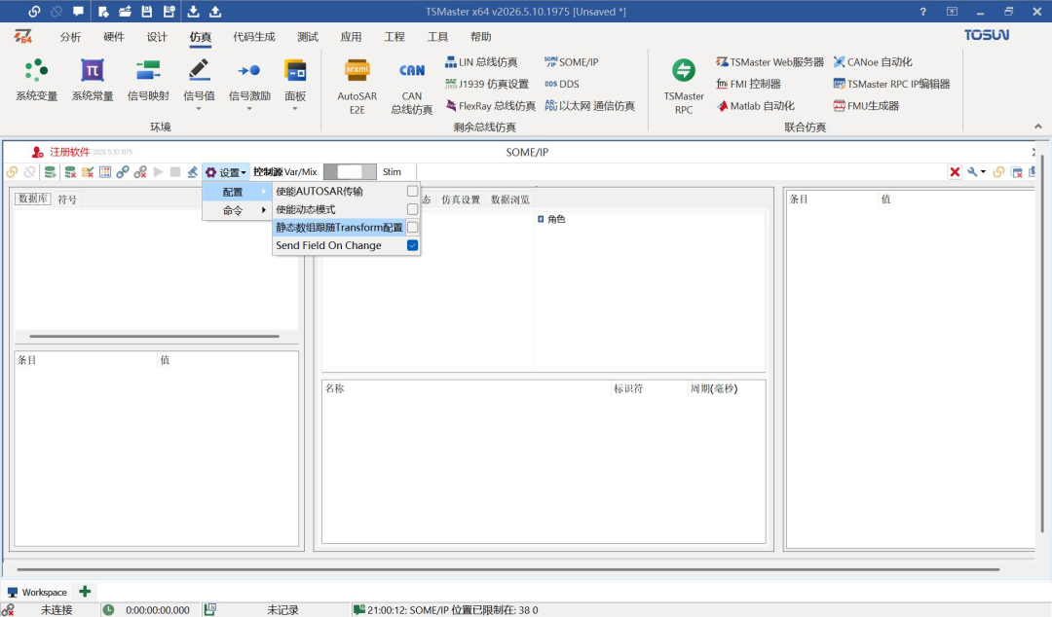Click the save-as floppy disk icon
The width and height of the screenshot is (1052, 617).
click(x=169, y=12)
